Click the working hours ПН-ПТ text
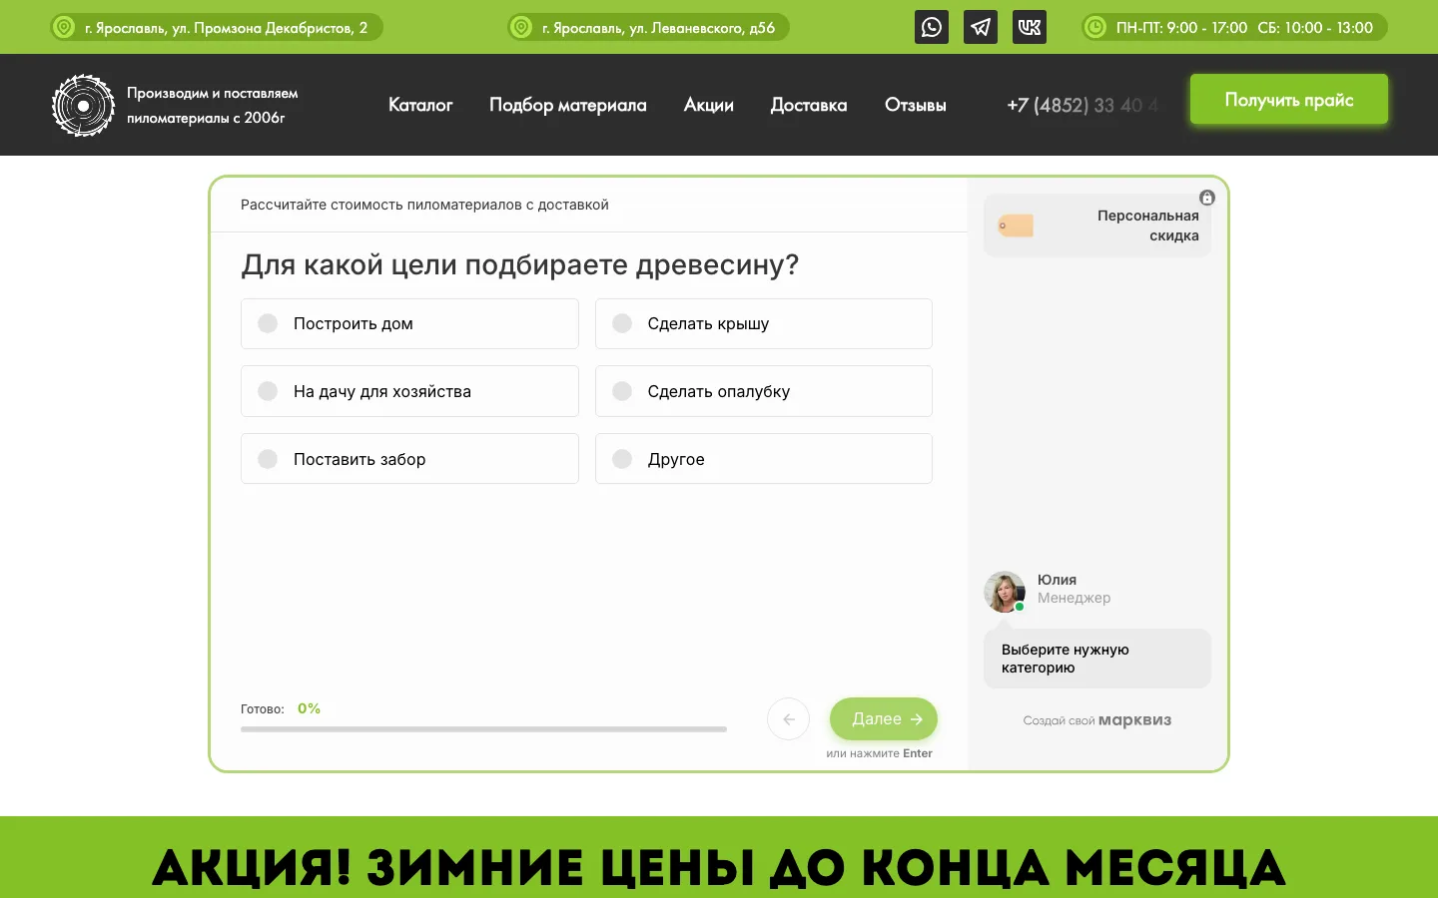The width and height of the screenshot is (1438, 898). pos(1244,28)
